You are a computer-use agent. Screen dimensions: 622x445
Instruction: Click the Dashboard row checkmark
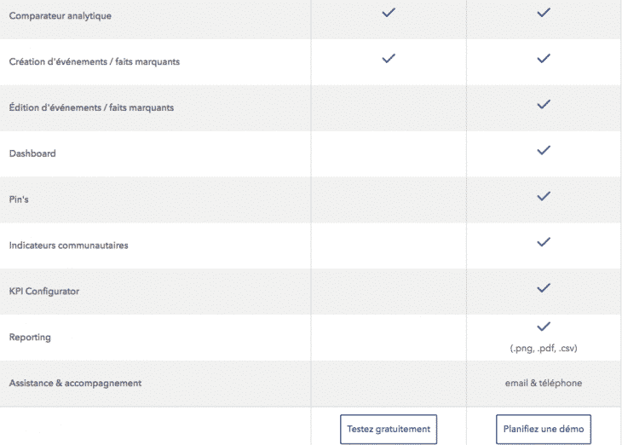[544, 151]
